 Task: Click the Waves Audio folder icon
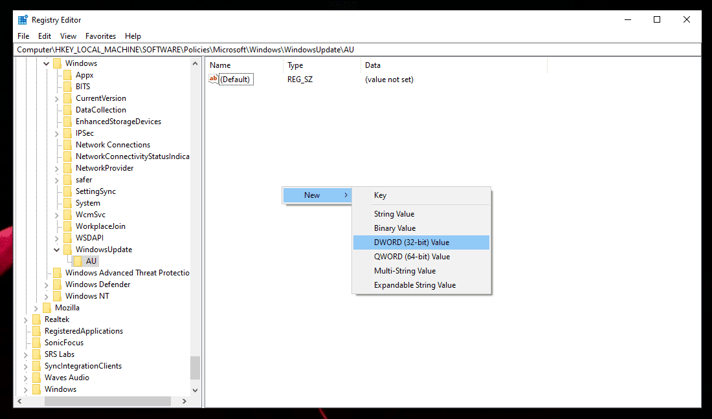[36, 378]
